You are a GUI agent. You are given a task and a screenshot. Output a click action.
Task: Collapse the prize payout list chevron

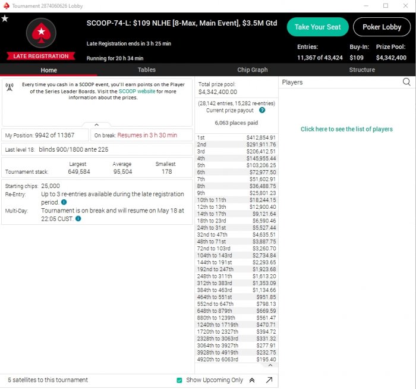pos(270,365)
